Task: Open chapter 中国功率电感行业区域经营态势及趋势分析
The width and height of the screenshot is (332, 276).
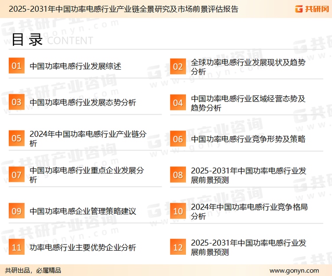Action: coord(248,103)
